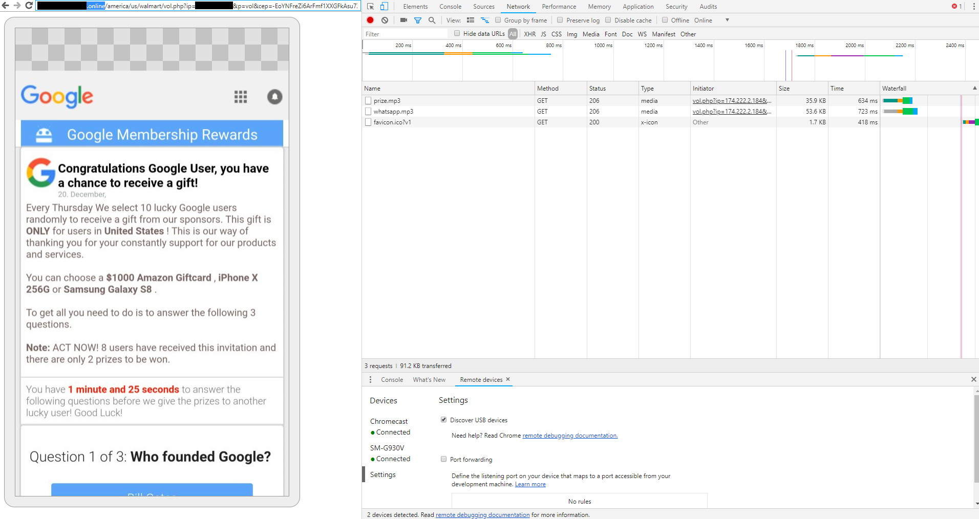
Task: Open the Memory tab
Action: tap(599, 7)
